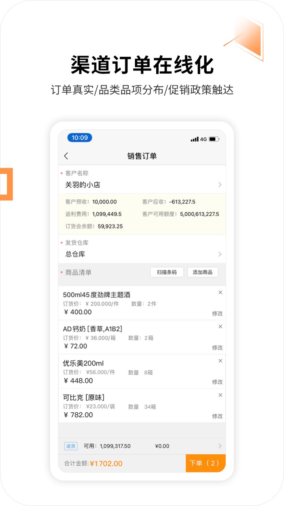Click 修改 for 500ml45度劲牌主题酒
Screen dimensions: 284x506
(217, 313)
